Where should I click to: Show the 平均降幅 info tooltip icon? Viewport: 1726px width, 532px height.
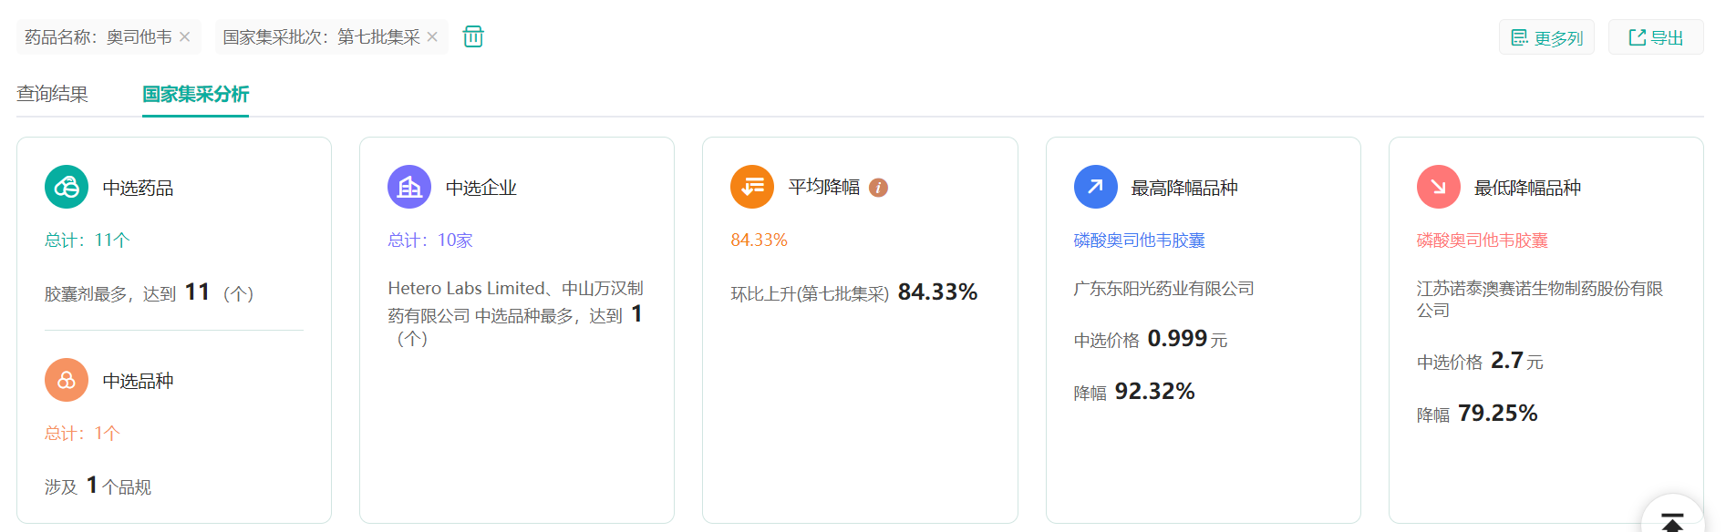point(878,188)
